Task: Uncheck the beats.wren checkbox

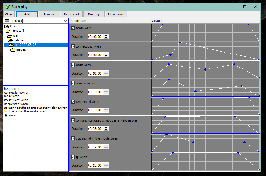Action: (73, 28)
